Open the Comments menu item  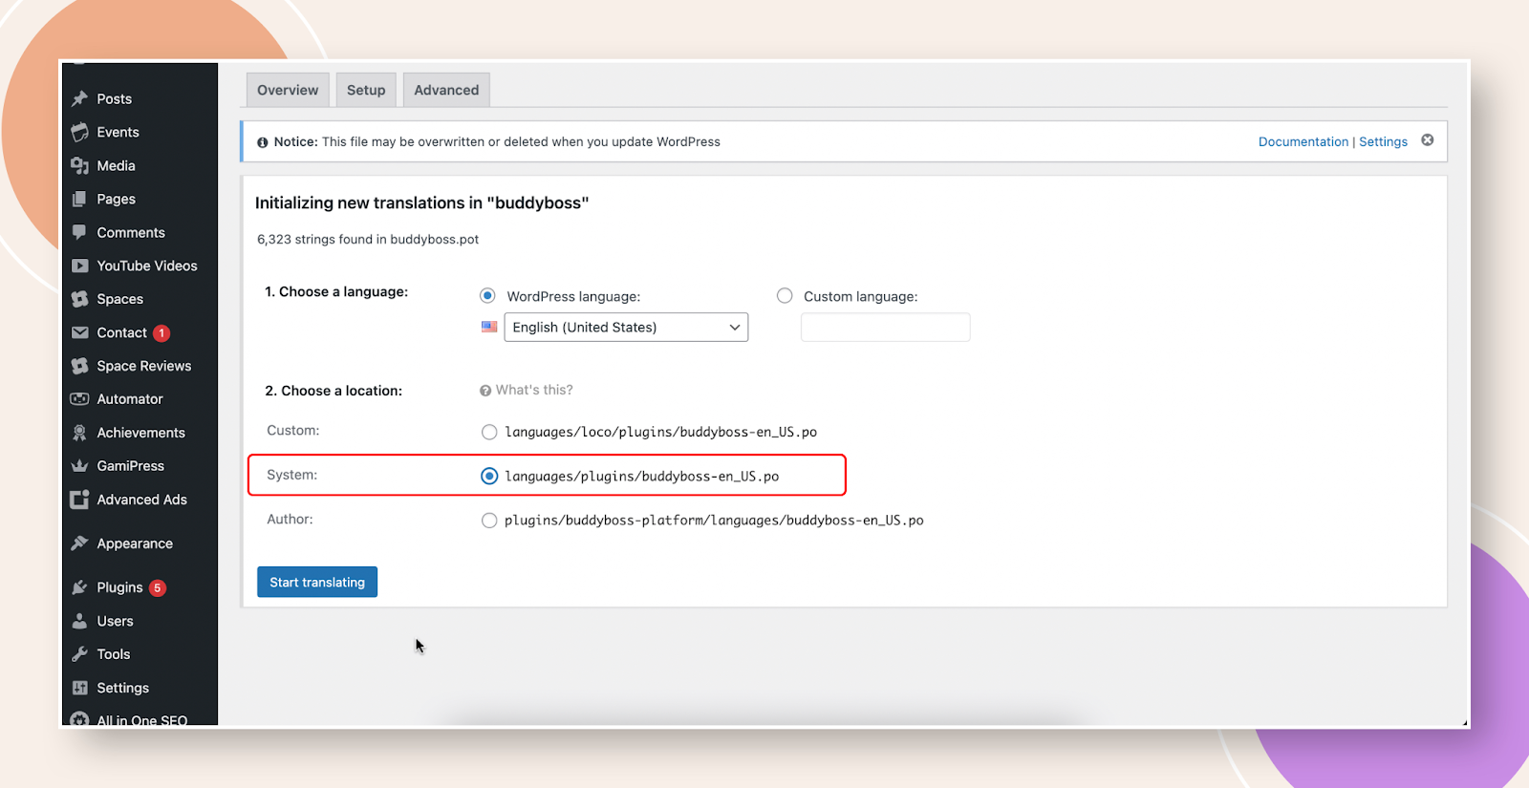point(131,233)
